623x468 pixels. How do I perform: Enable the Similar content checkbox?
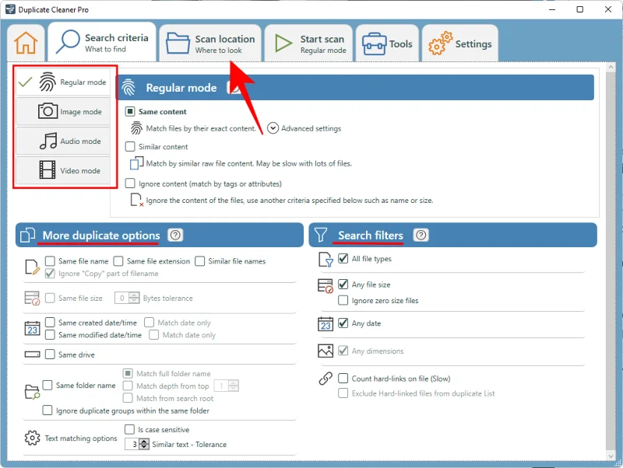130,146
